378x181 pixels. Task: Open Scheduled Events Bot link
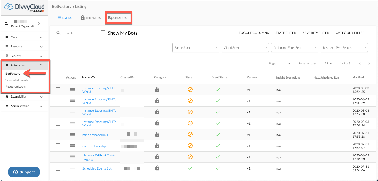point(97,168)
